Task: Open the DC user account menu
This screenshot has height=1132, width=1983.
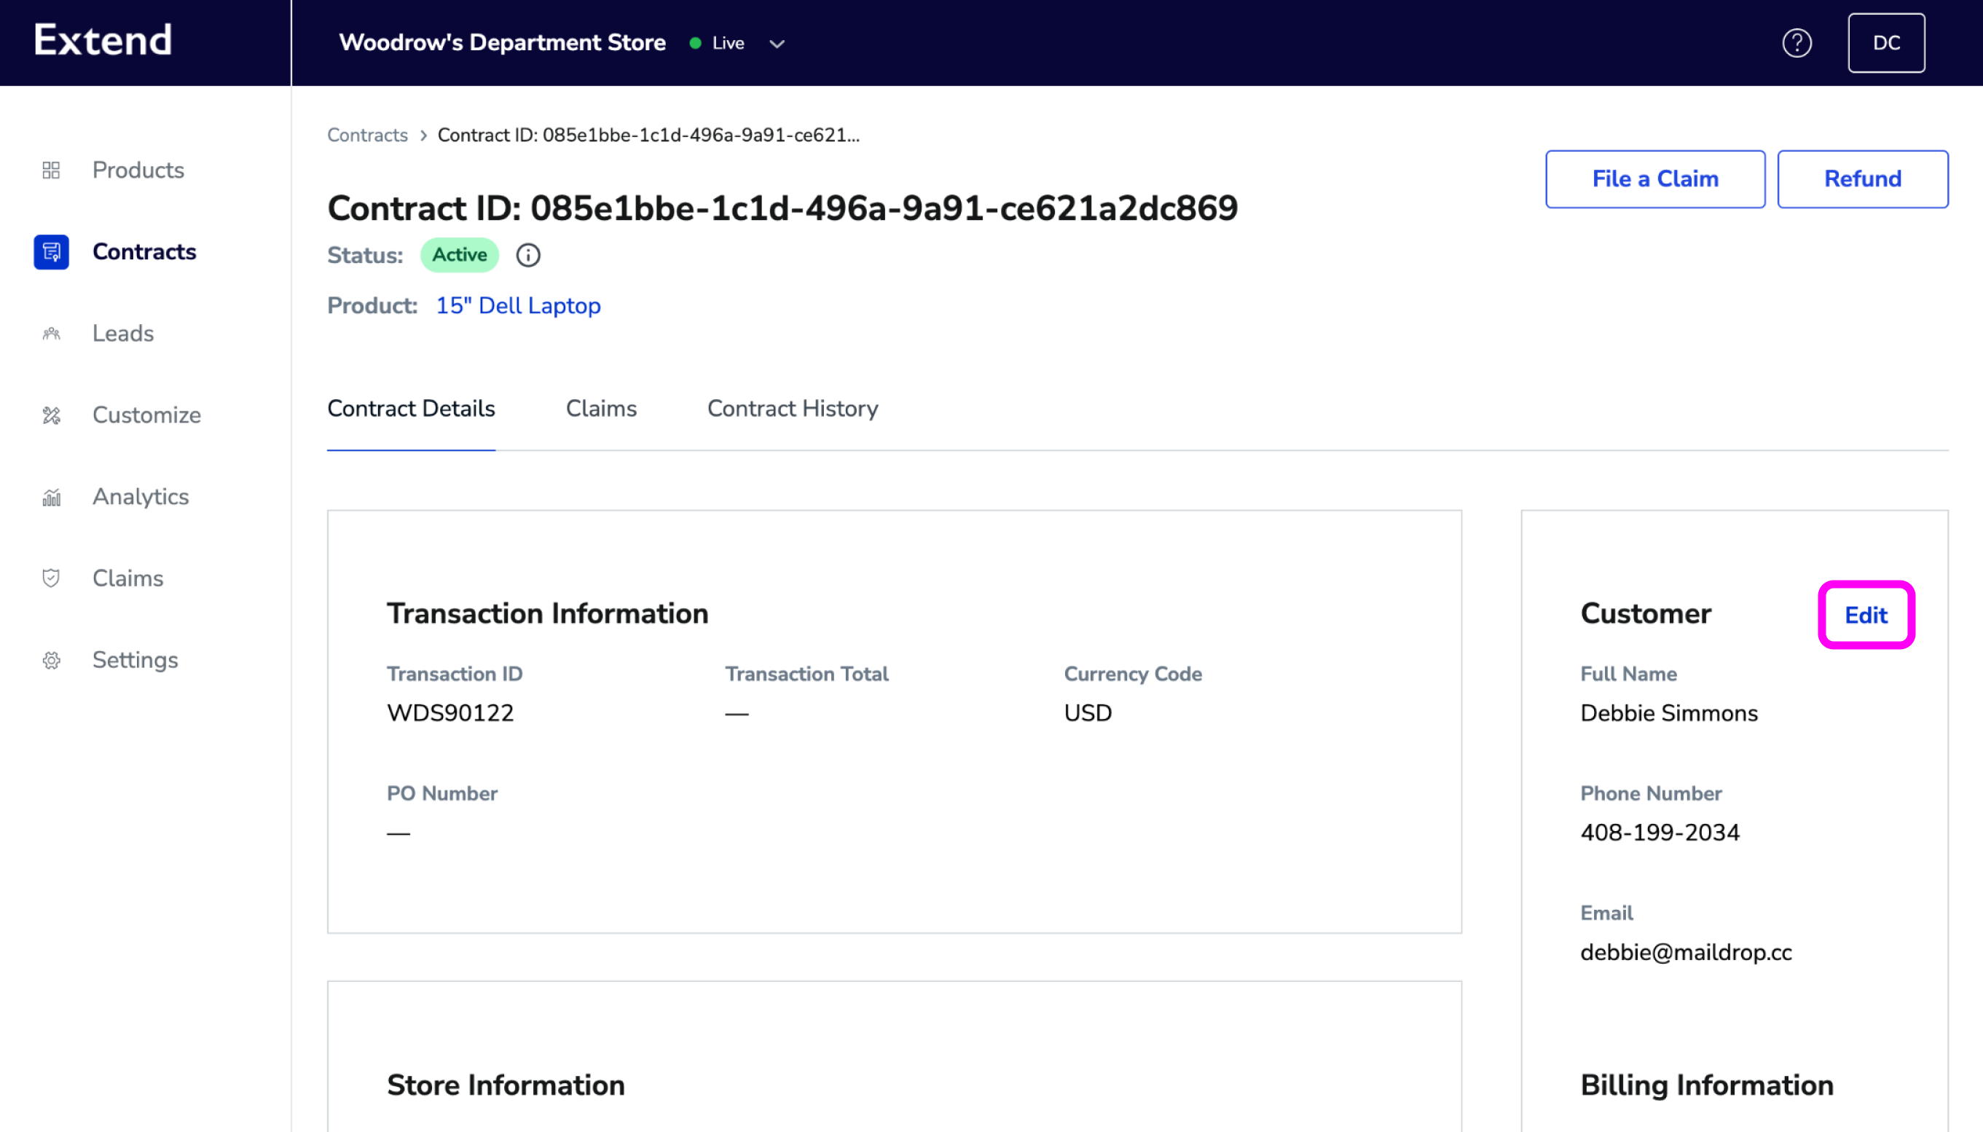Action: (1886, 43)
